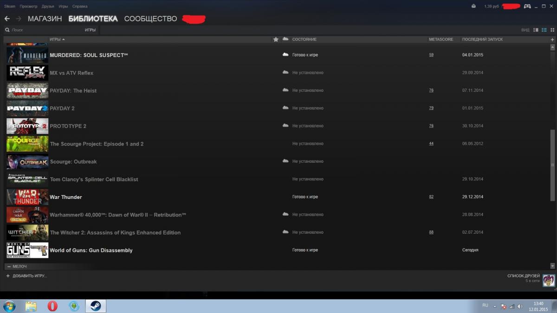Open the Просмотр menu

tap(29, 6)
